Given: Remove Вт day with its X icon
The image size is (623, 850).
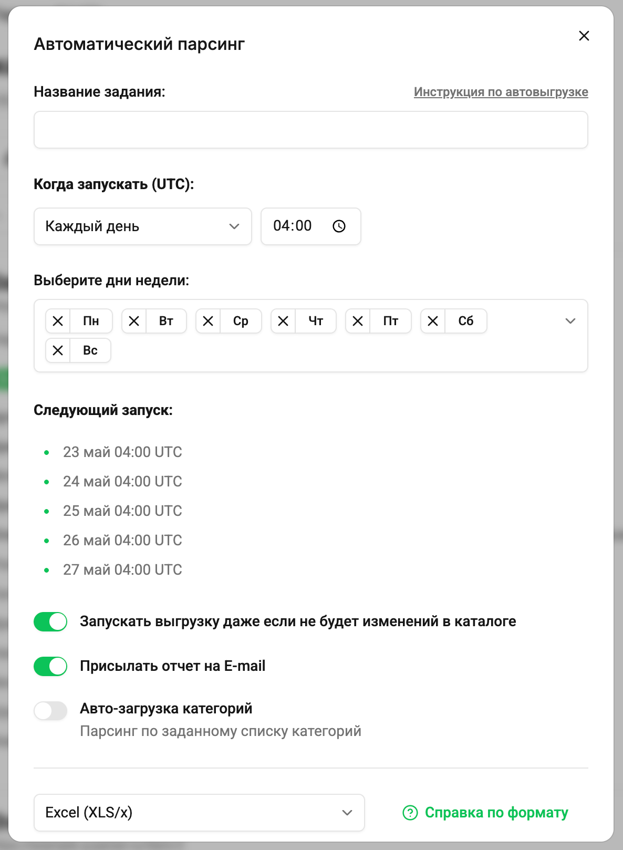Looking at the screenshot, I should pos(134,321).
